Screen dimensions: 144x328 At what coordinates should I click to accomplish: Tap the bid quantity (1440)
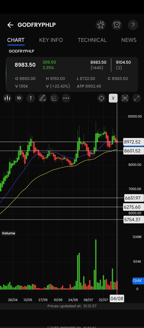tap(97, 68)
